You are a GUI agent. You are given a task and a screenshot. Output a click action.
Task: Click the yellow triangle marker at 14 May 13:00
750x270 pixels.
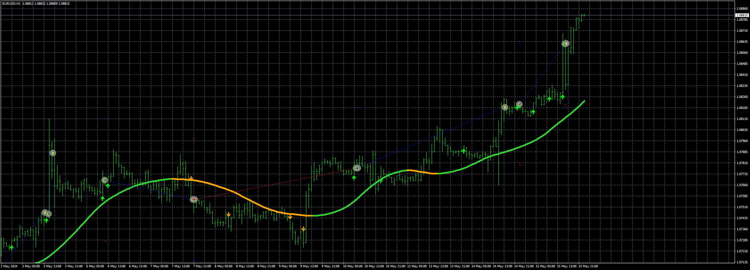coord(505,107)
